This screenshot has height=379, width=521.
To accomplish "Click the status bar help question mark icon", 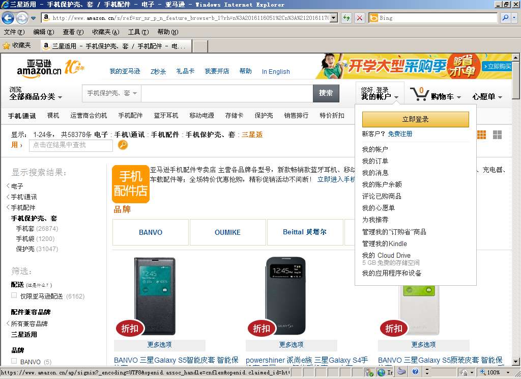I will 415,372.
